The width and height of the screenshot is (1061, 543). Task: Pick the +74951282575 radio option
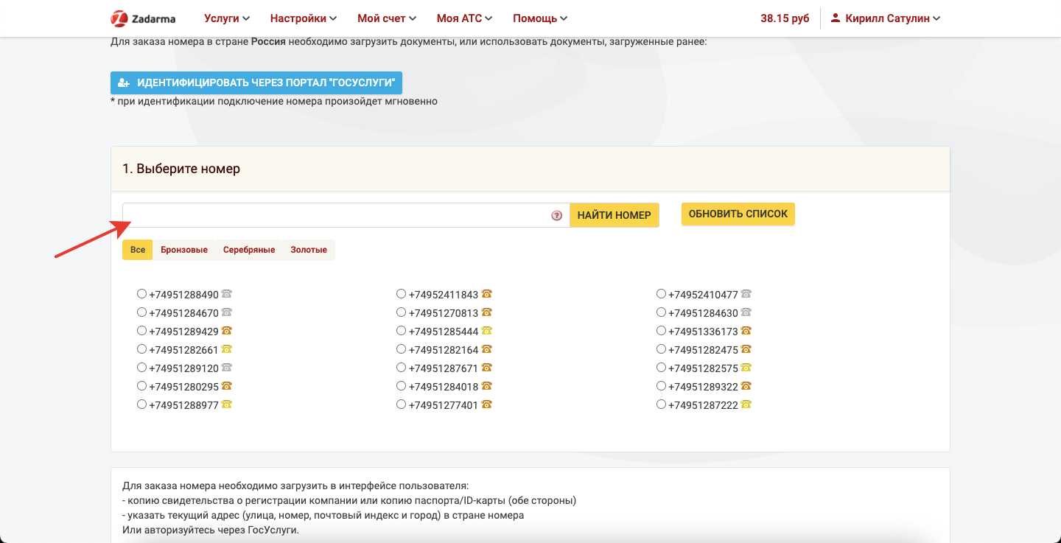(x=661, y=368)
